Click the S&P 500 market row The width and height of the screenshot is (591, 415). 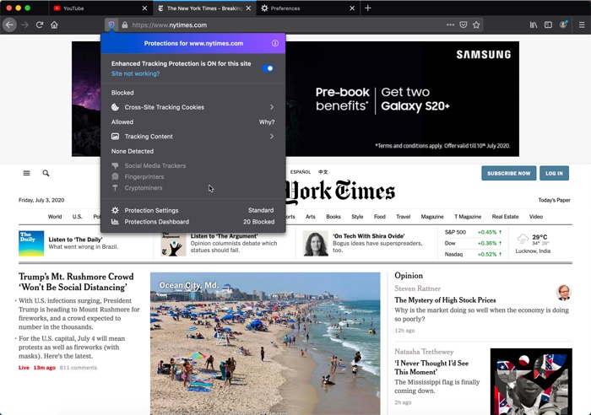point(474,232)
